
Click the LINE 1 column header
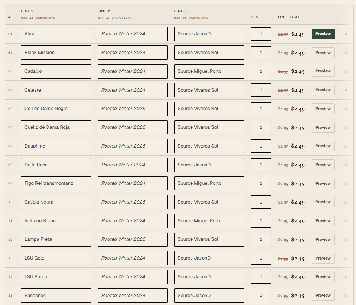tap(27, 11)
